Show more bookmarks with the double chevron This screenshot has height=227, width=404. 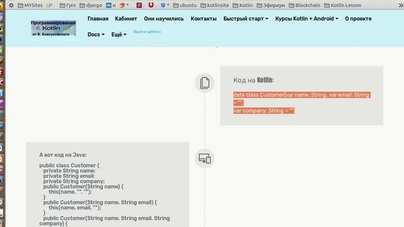click(x=401, y=5)
